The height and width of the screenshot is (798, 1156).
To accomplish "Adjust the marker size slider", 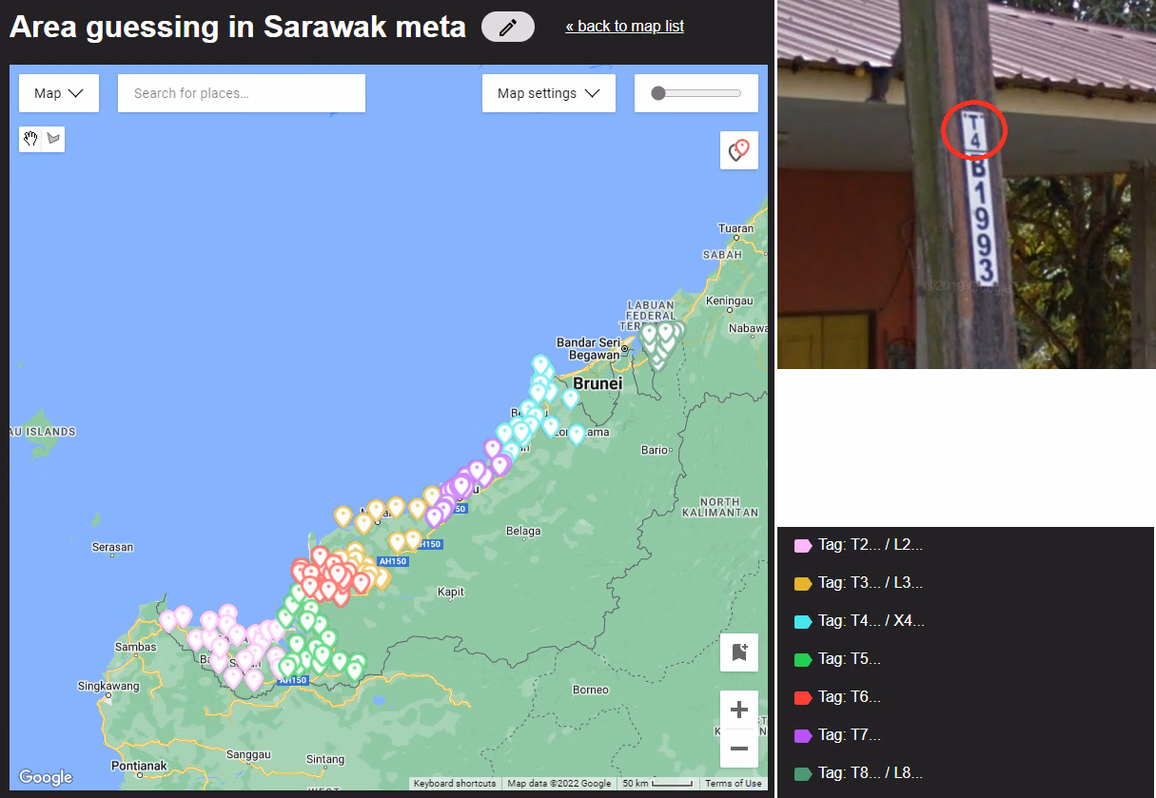I will coord(696,93).
